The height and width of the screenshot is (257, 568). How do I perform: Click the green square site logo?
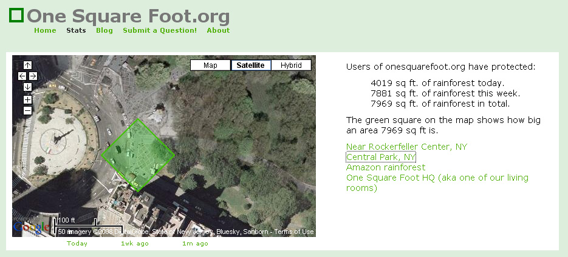(16, 15)
